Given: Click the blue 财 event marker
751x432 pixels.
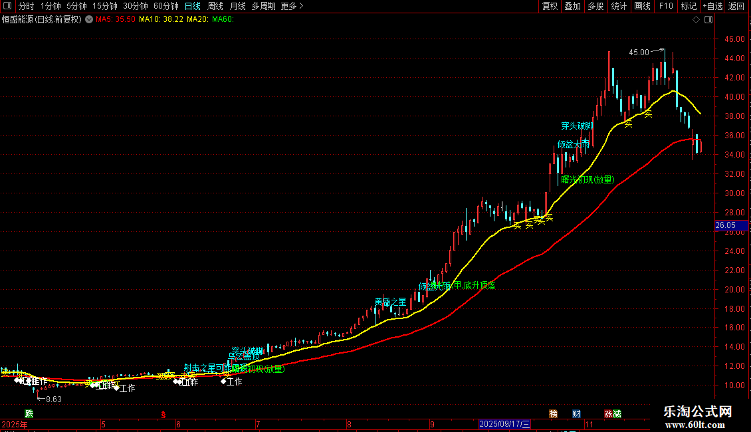Looking at the screenshot, I should point(576,413).
